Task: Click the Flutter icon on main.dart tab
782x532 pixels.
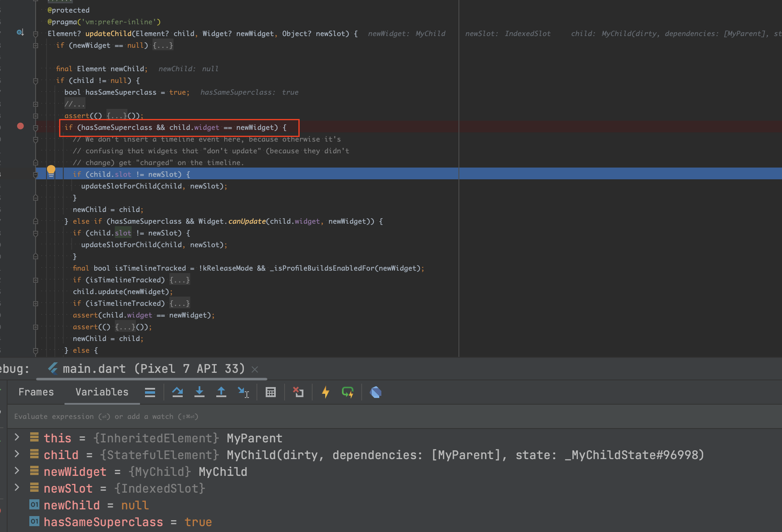Action: 53,368
